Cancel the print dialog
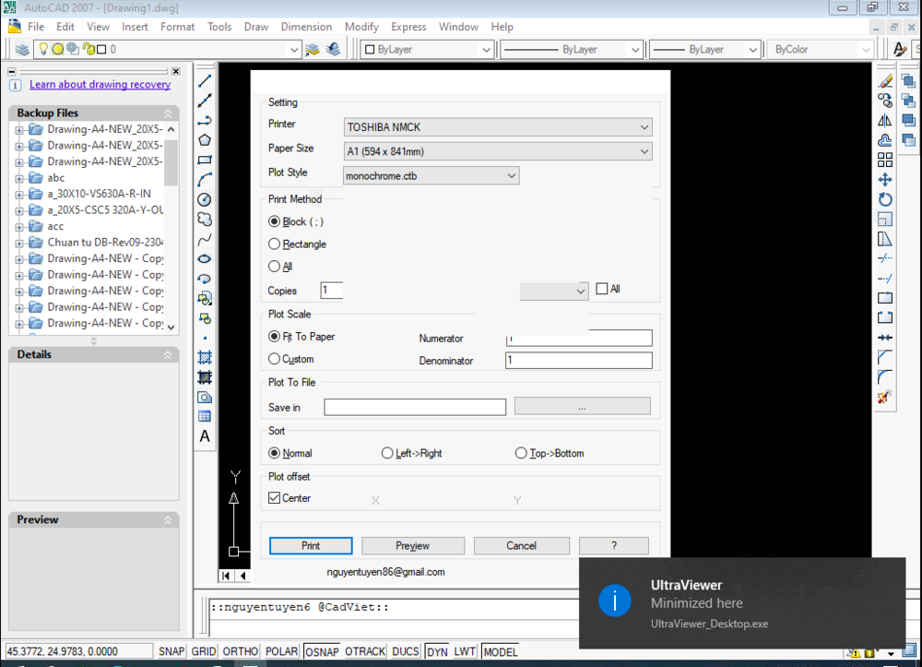This screenshot has height=667, width=922. [522, 546]
